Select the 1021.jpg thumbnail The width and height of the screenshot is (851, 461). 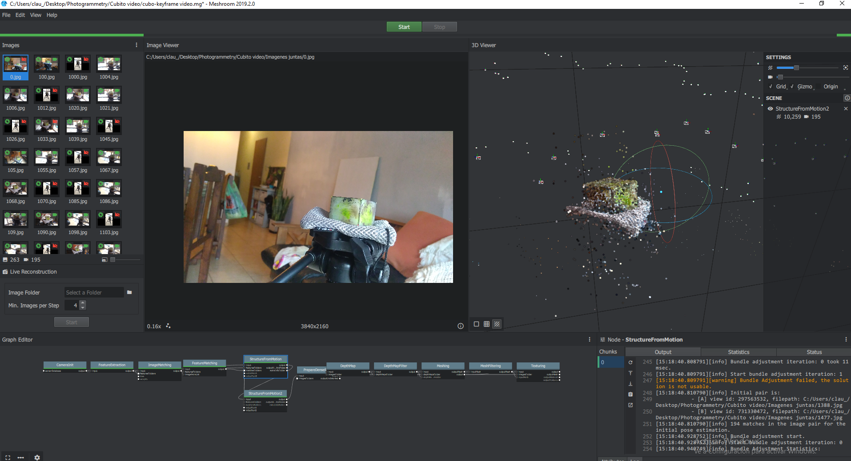[109, 99]
